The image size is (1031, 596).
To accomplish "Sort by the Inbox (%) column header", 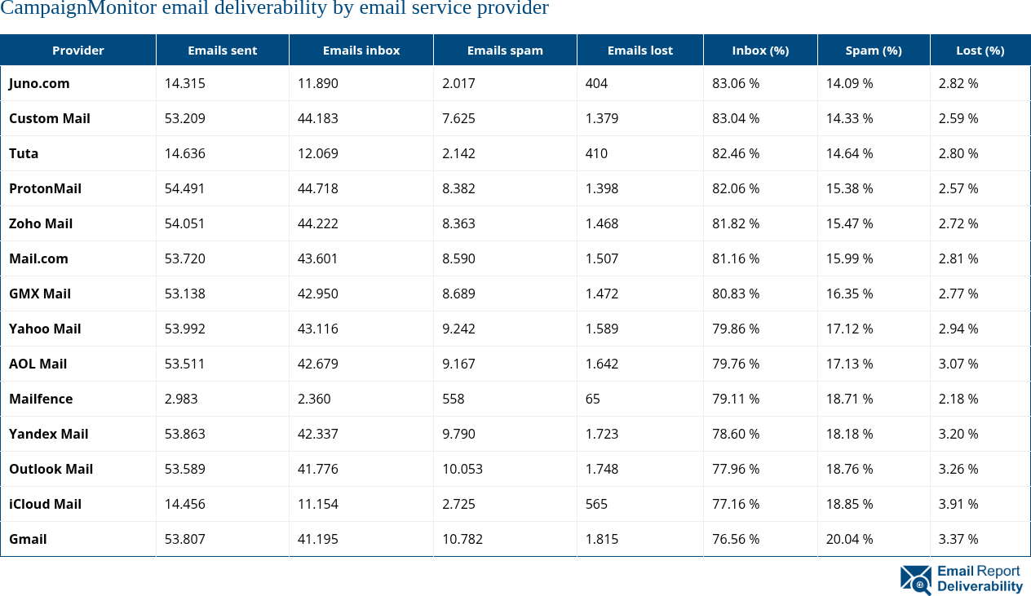I will [x=760, y=50].
